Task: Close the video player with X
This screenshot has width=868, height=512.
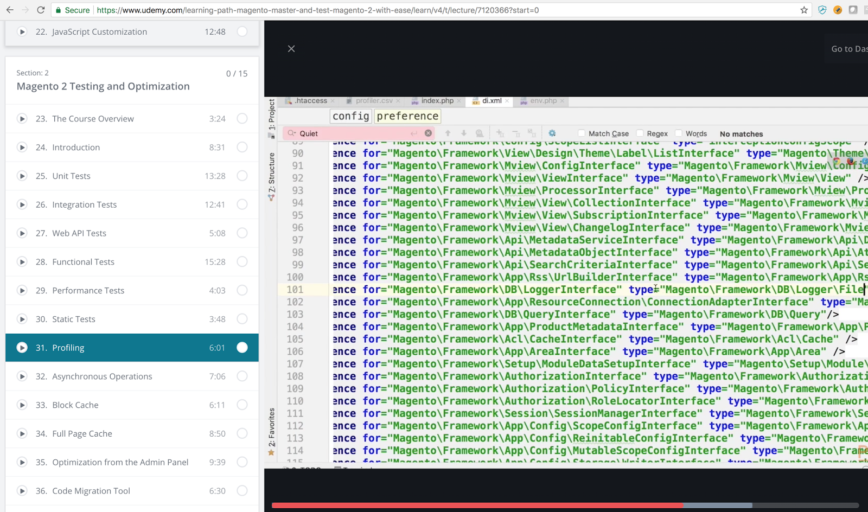Action: [291, 49]
